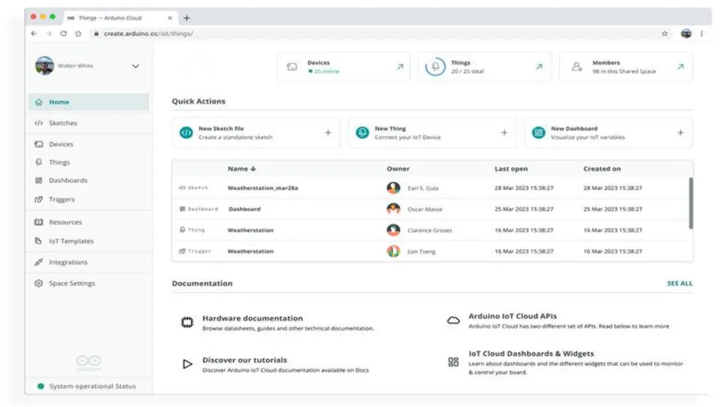Click the plus on New Thing
Screen dimensions: 723x407
(504, 133)
